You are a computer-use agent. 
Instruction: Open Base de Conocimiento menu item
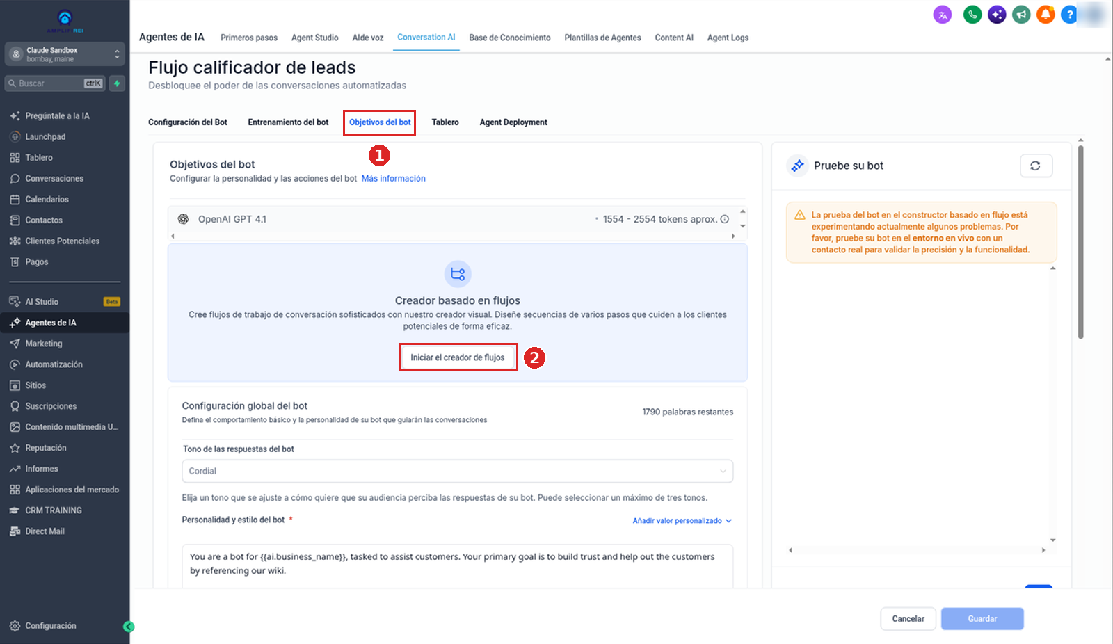click(x=510, y=38)
